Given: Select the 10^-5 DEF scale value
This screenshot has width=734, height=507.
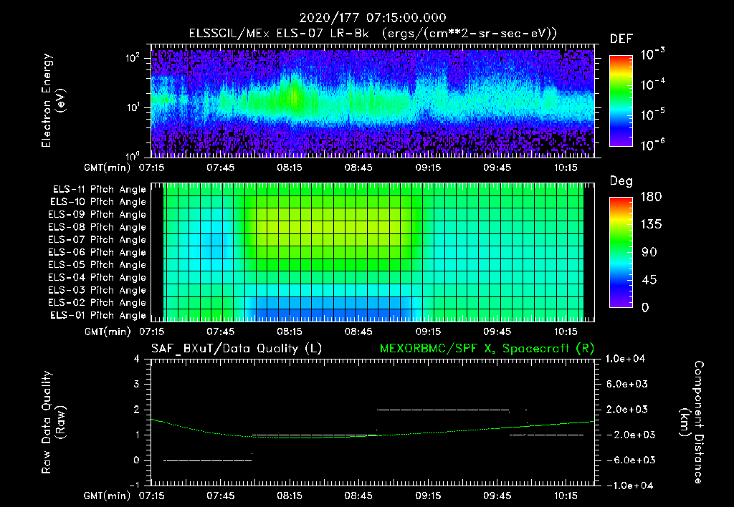Looking at the screenshot, I should pos(652,115).
